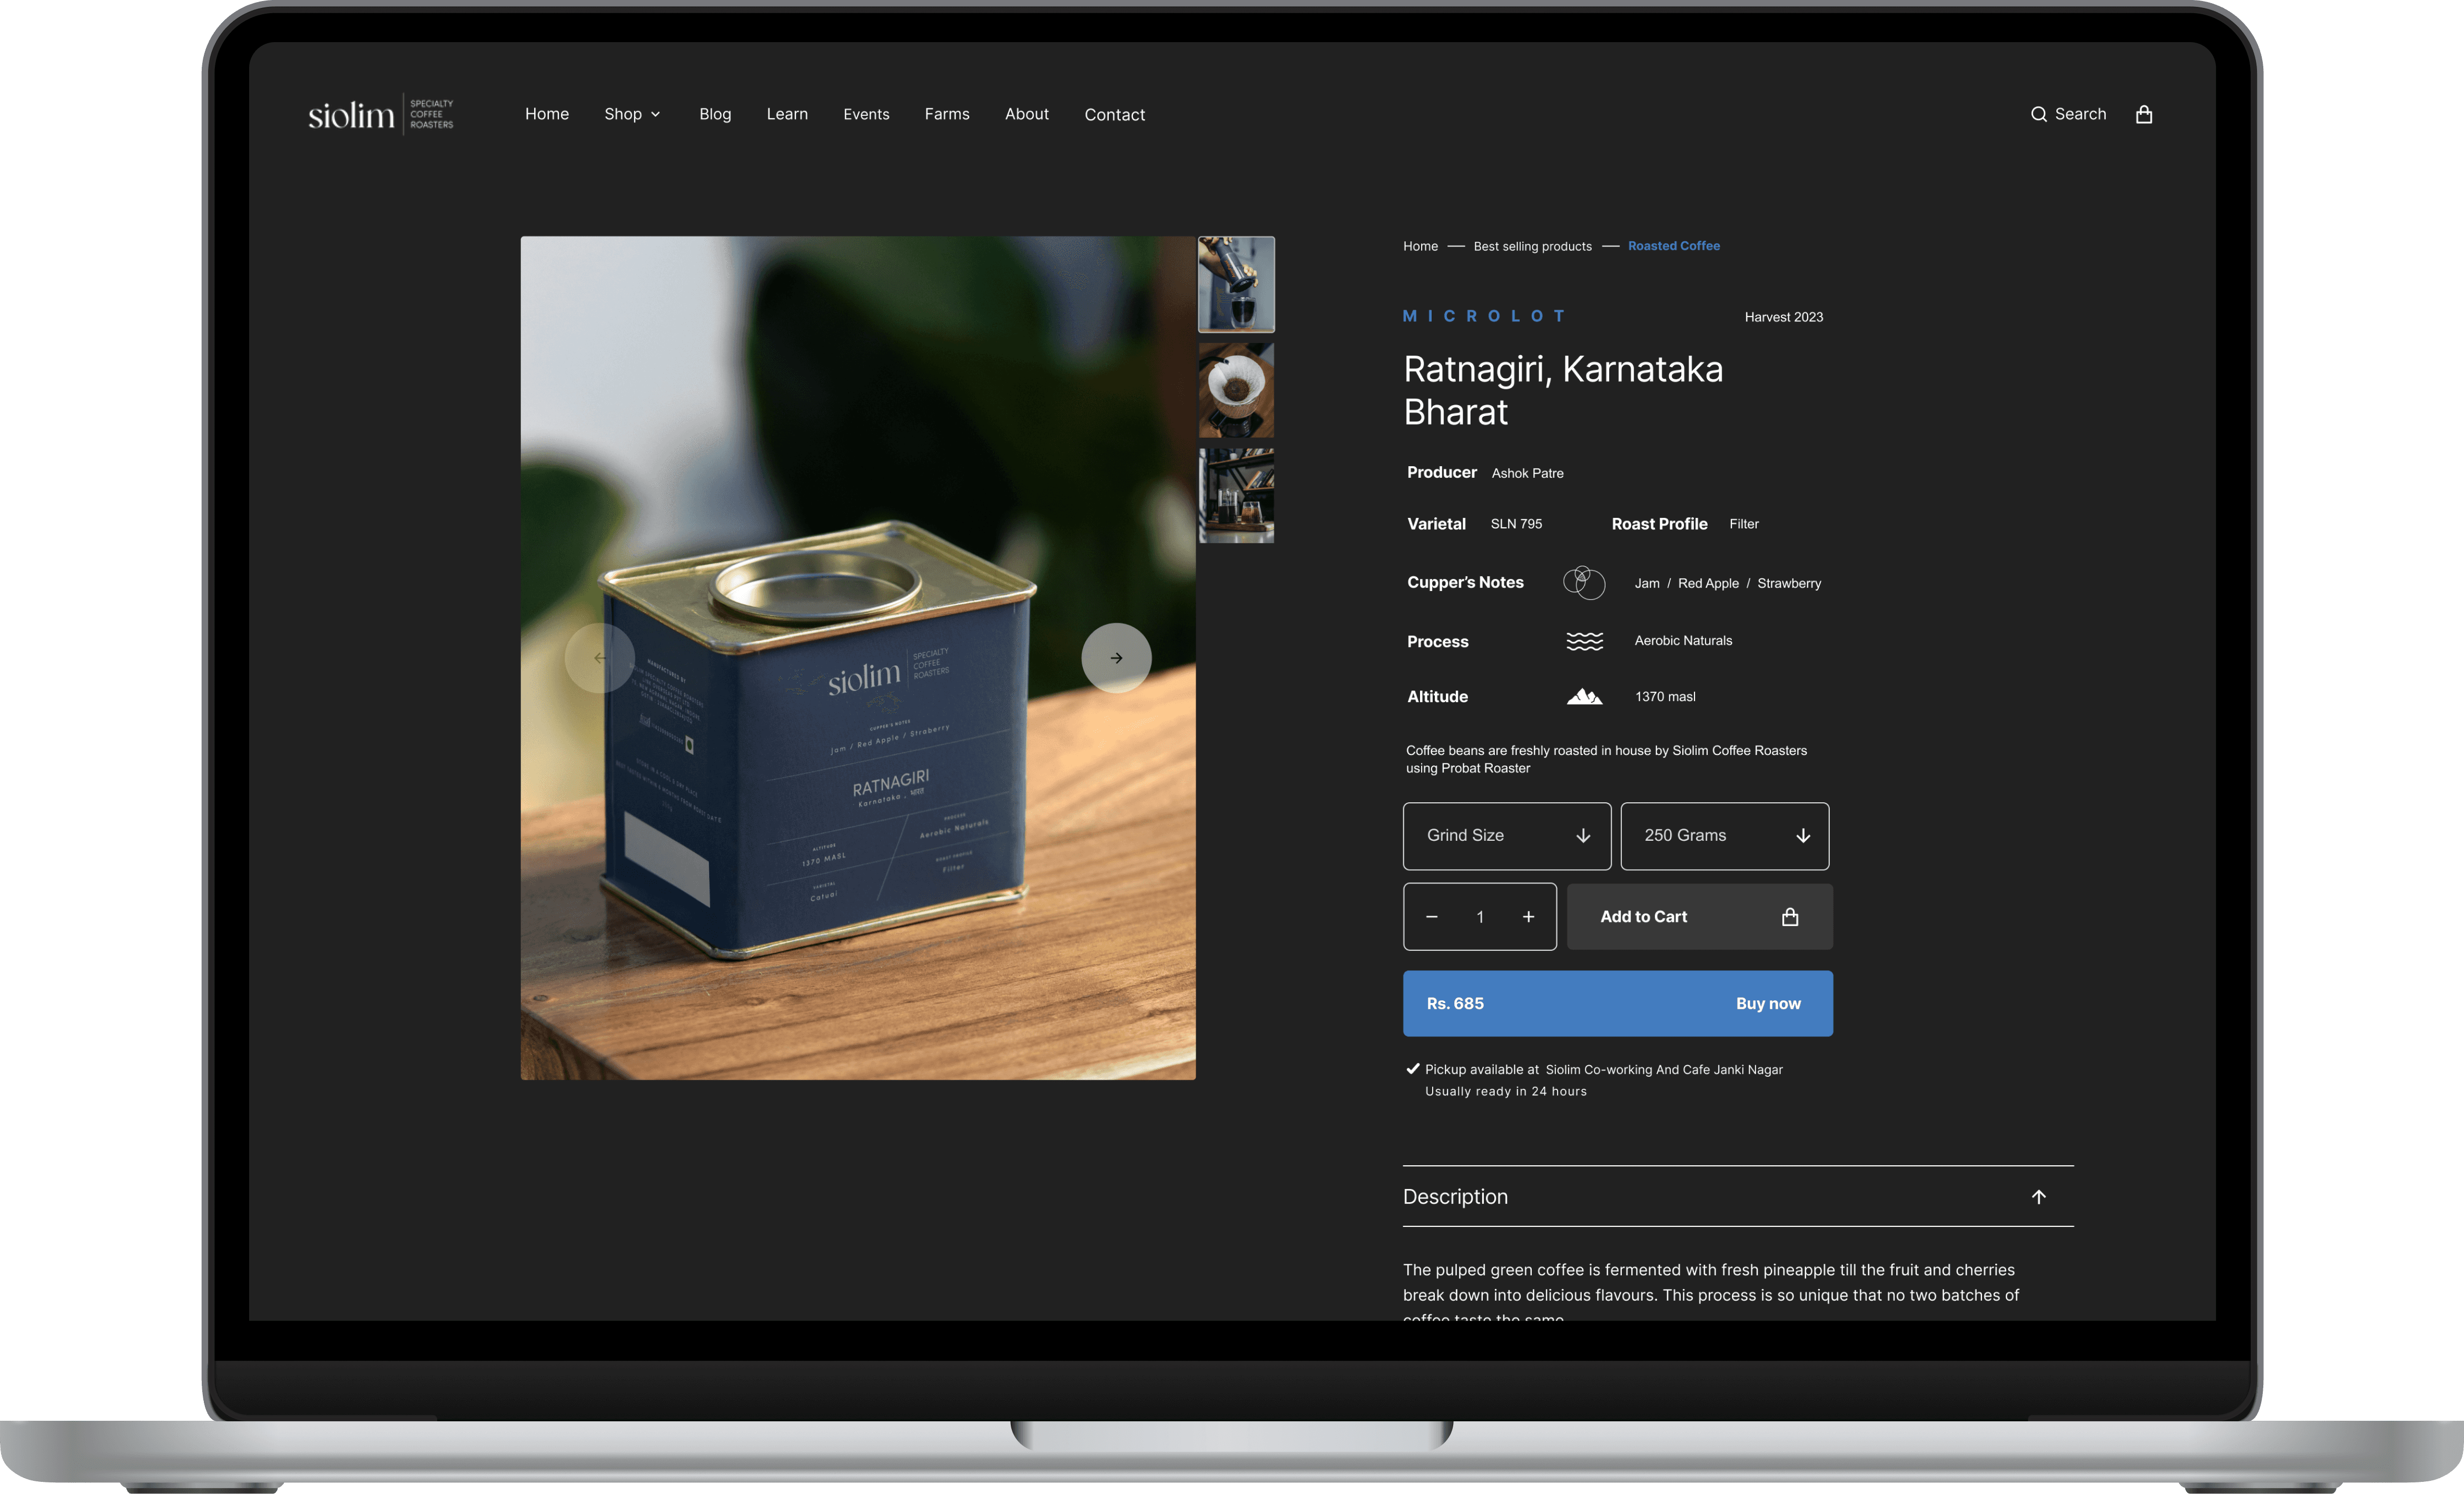This screenshot has height=1494, width=2464.
Task: Select the coffee dripper filter thumbnail
Action: point(1236,390)
